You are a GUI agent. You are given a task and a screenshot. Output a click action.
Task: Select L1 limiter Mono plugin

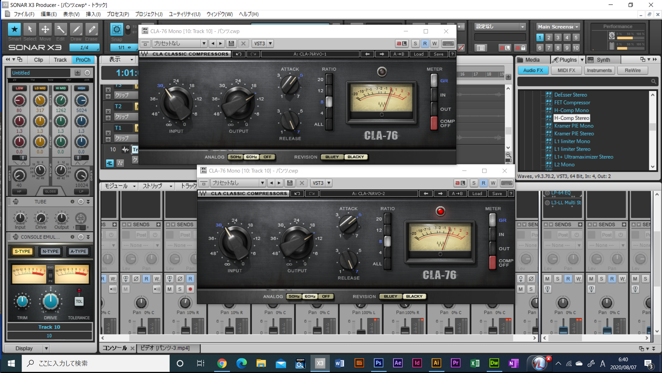pos(572,141)
